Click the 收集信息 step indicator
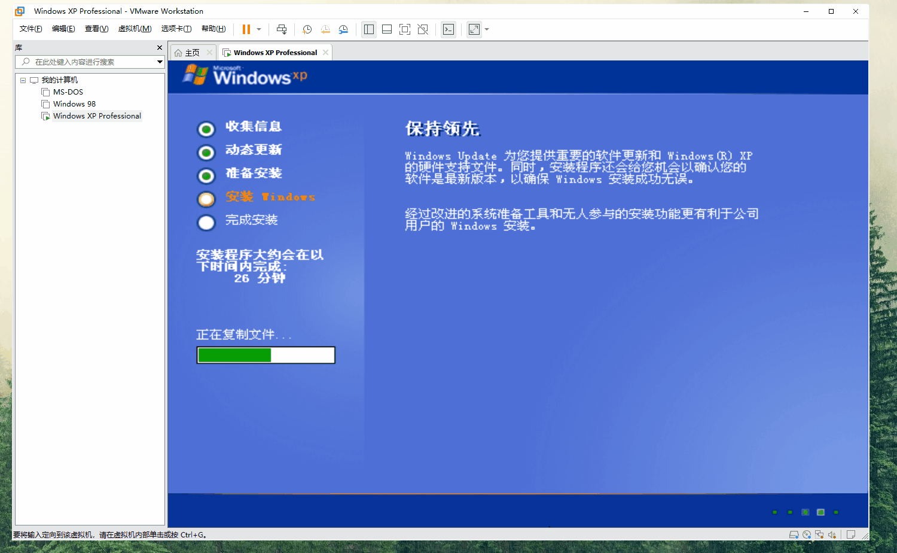This screenshot has width=897, height=553. click(206, 129)
